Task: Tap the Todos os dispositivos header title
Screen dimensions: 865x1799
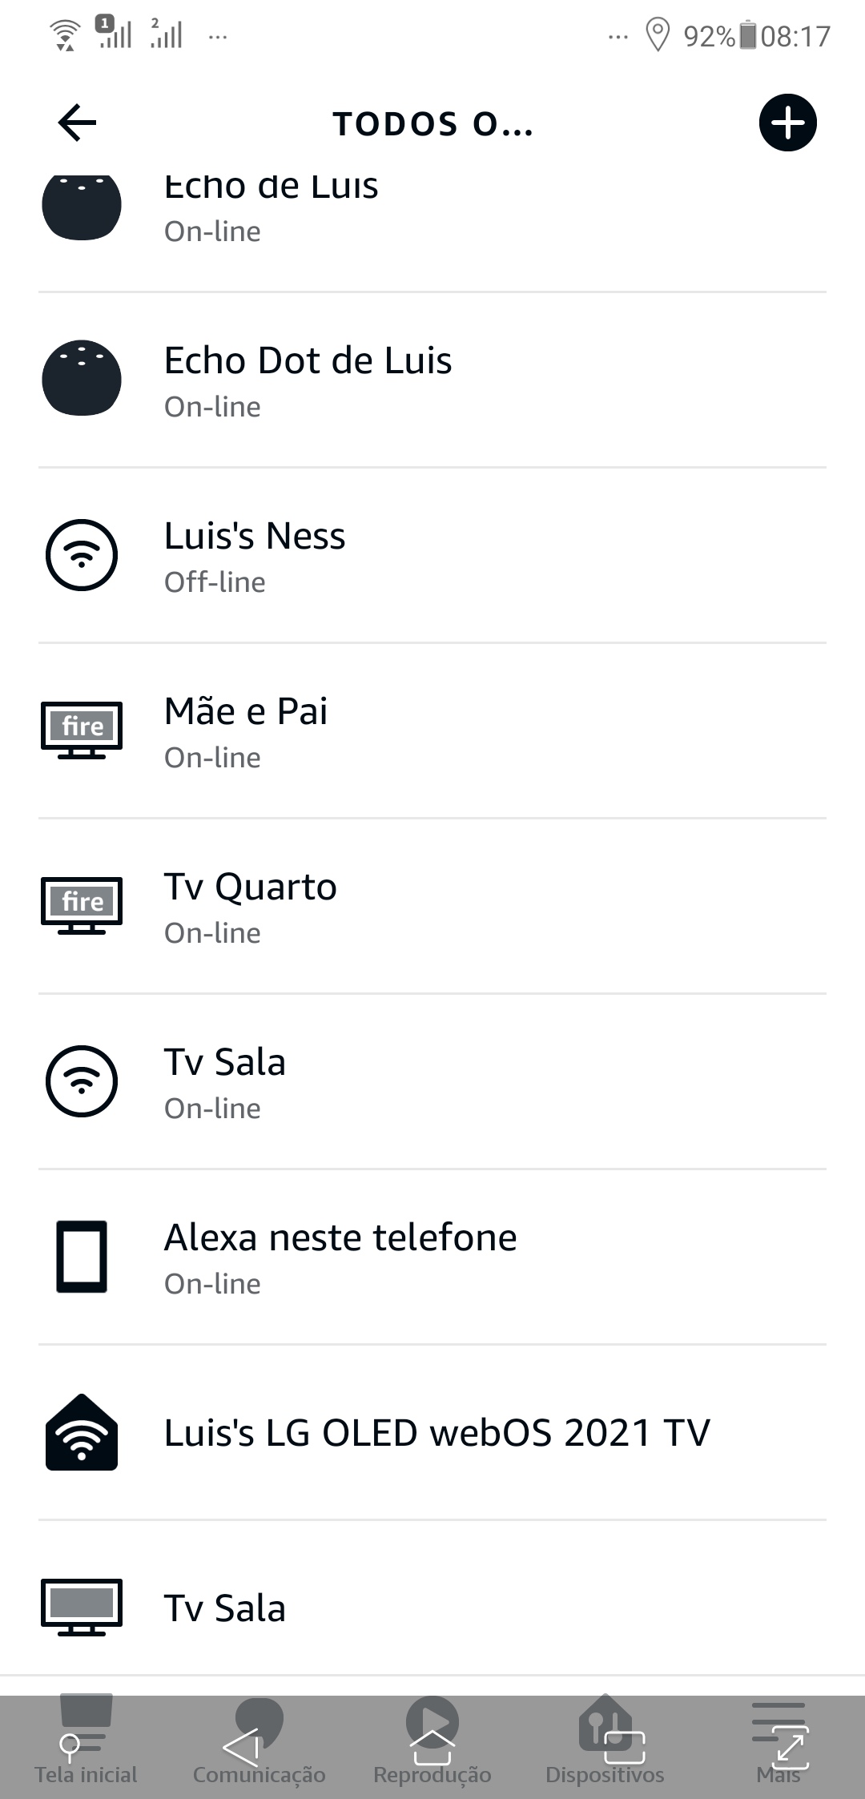Action: (432, 124)
